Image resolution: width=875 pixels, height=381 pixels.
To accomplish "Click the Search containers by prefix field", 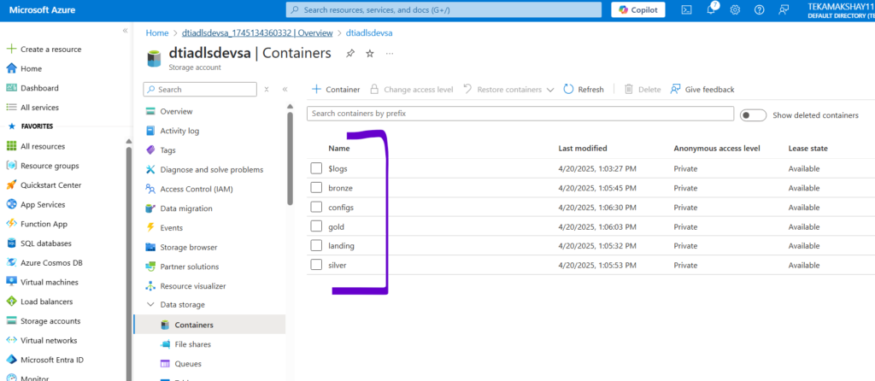I will click(x=520, y=114).
